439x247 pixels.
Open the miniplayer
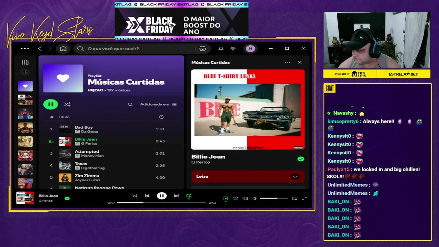[295, 198]
